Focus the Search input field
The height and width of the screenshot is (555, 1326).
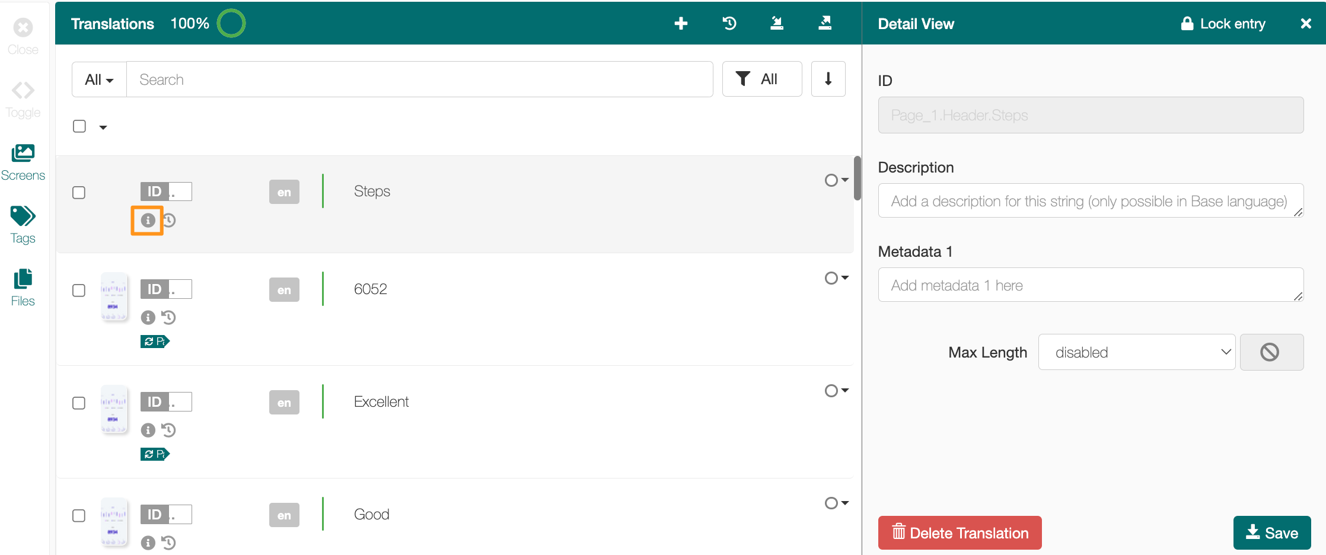(420, 79)
